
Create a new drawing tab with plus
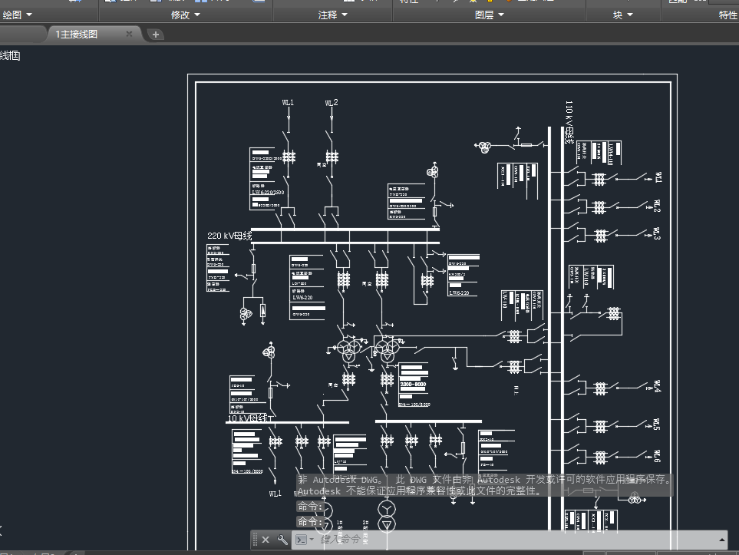156,35
